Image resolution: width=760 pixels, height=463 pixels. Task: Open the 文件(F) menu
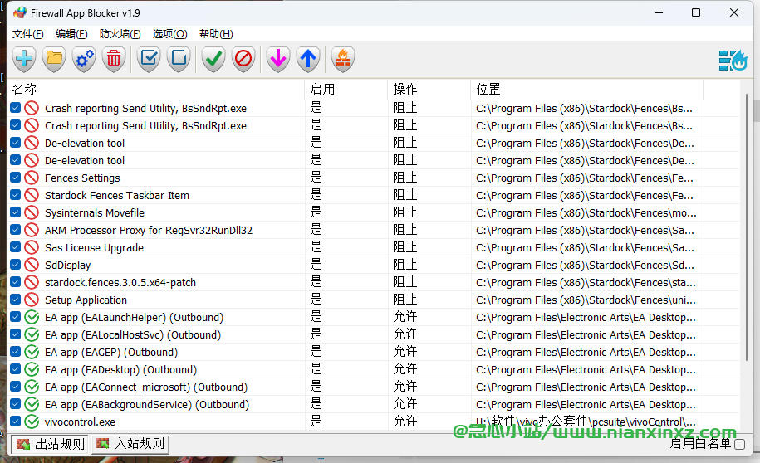coord(27,34)
